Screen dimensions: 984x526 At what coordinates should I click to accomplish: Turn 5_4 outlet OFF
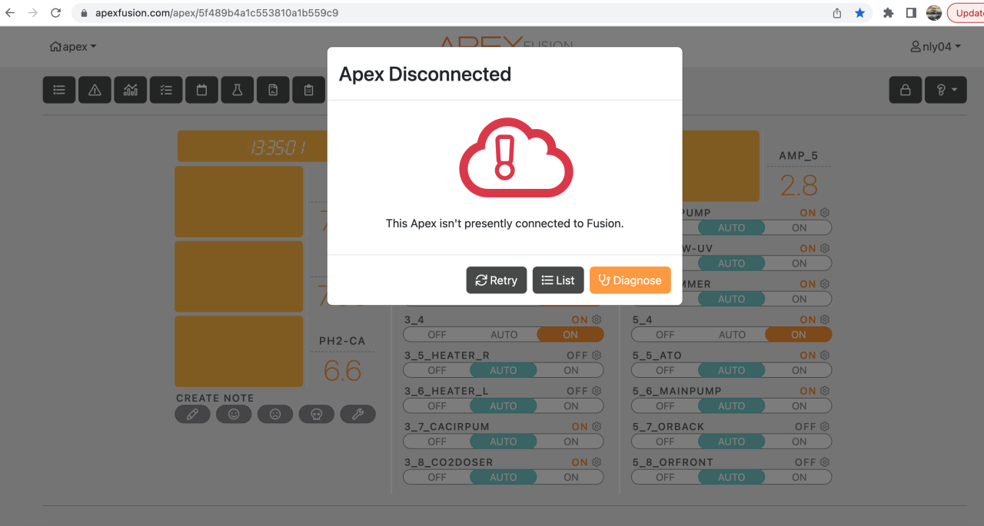click(x=665, y=335)
